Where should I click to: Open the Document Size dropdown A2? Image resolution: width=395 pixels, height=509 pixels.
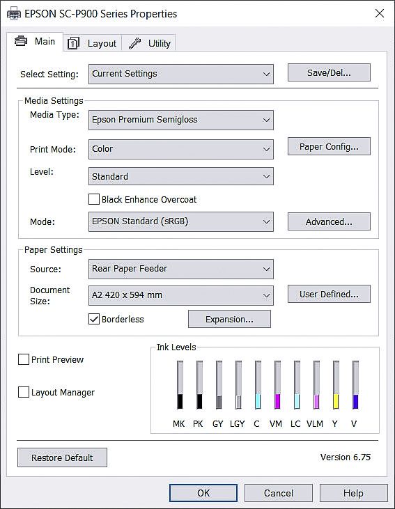tap(181, 295)
